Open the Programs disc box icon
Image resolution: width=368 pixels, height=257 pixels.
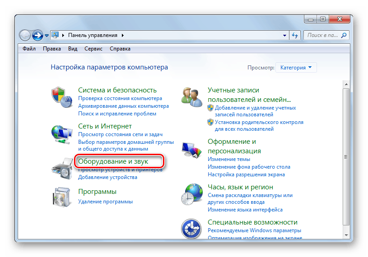pyautogui.click(x=61, y=197)
